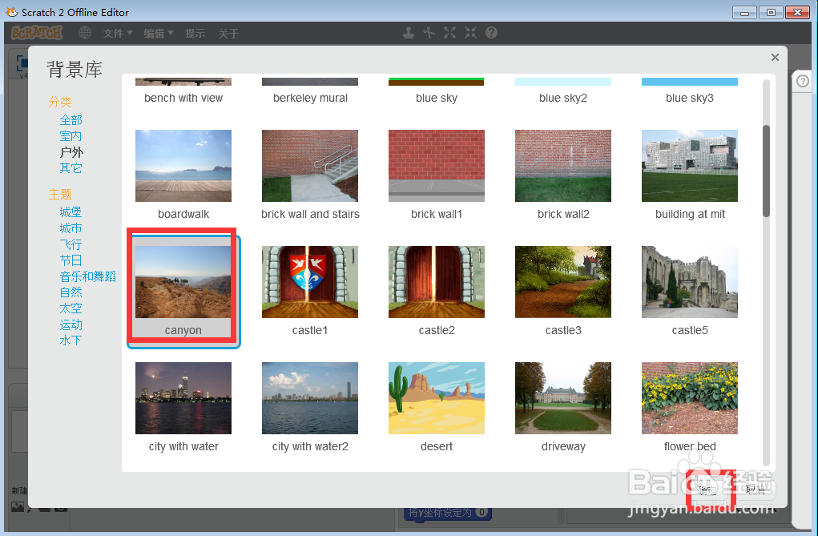Pick the brick wall2 backdrop
Viewport: 818px width, 536px height.
click(x=563, y=175)
